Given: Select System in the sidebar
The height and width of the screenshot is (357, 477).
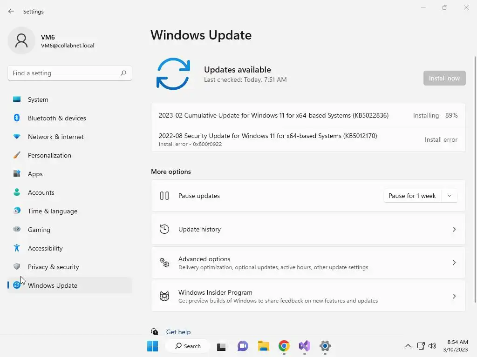Looking at the screenshot, I should (70, 99).
